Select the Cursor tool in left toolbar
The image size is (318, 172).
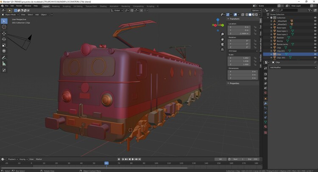tap(4, 27)
